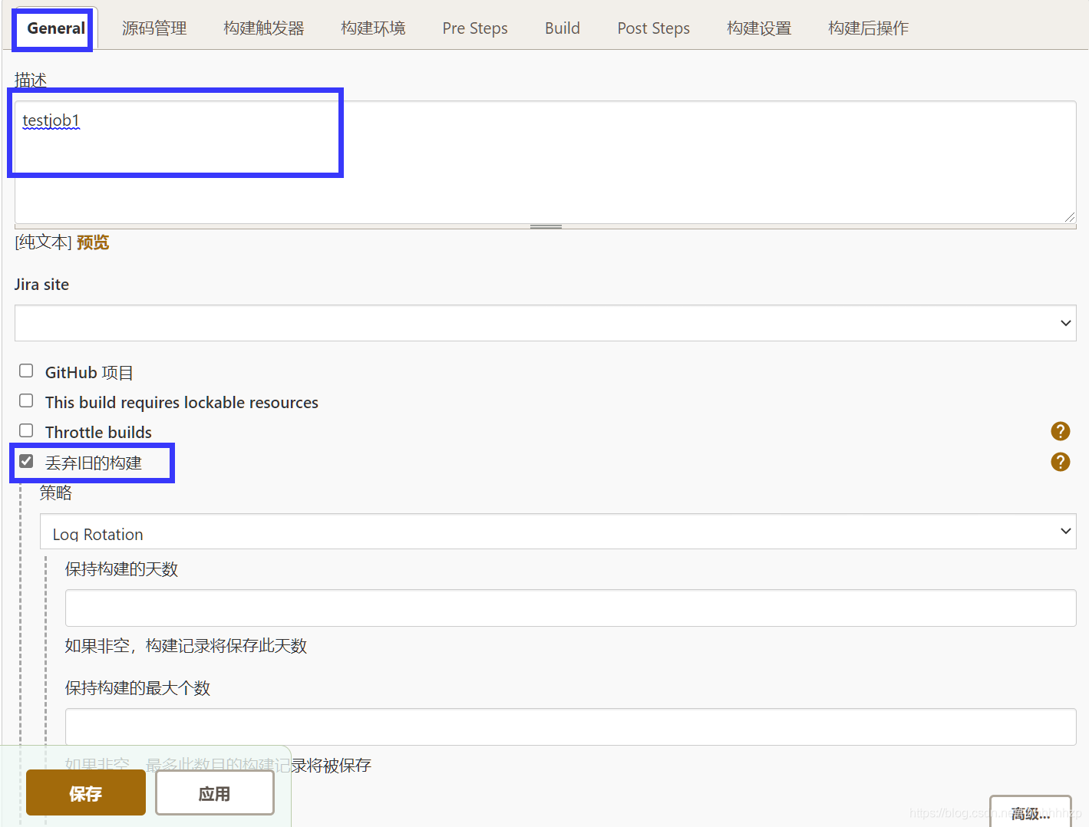Enable the GitHub 项目 checkbox
The width and height of the screenshot is (1089, 827).
(26, 371)
